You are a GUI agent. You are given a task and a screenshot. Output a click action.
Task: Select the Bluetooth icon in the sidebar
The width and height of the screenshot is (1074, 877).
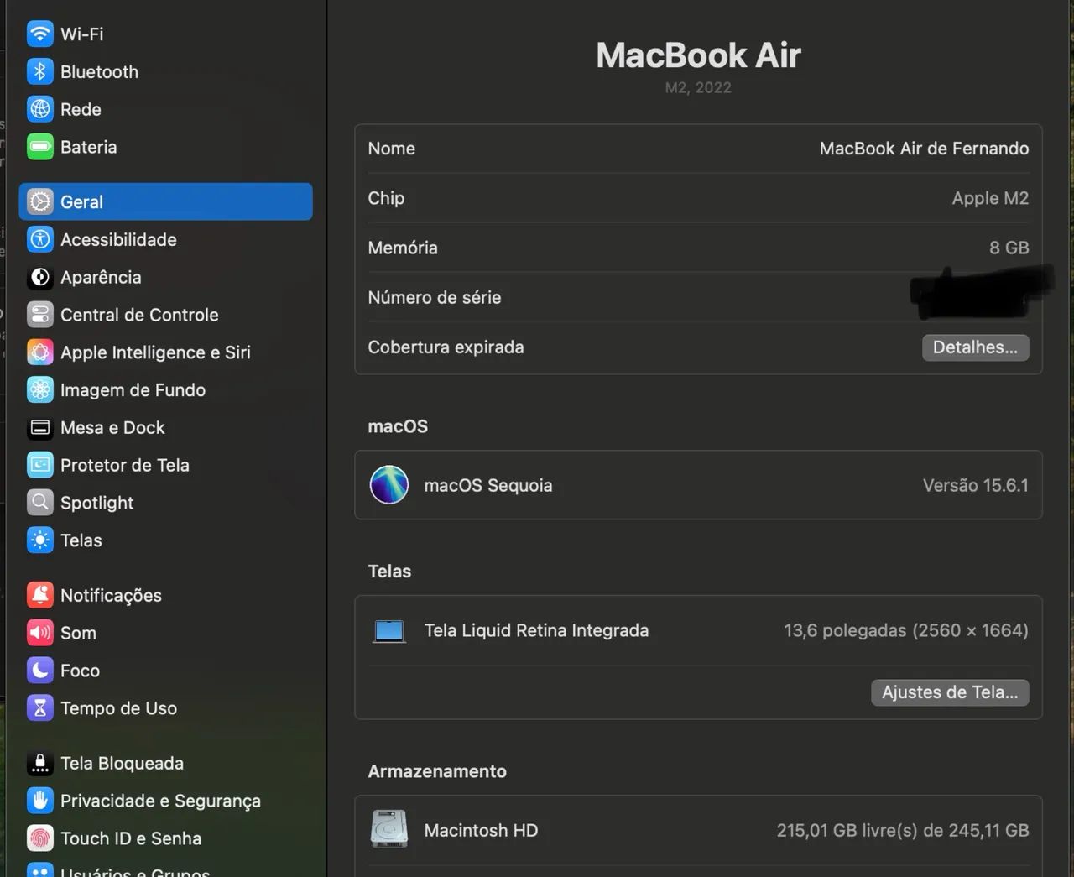click(x=39, y=71)
